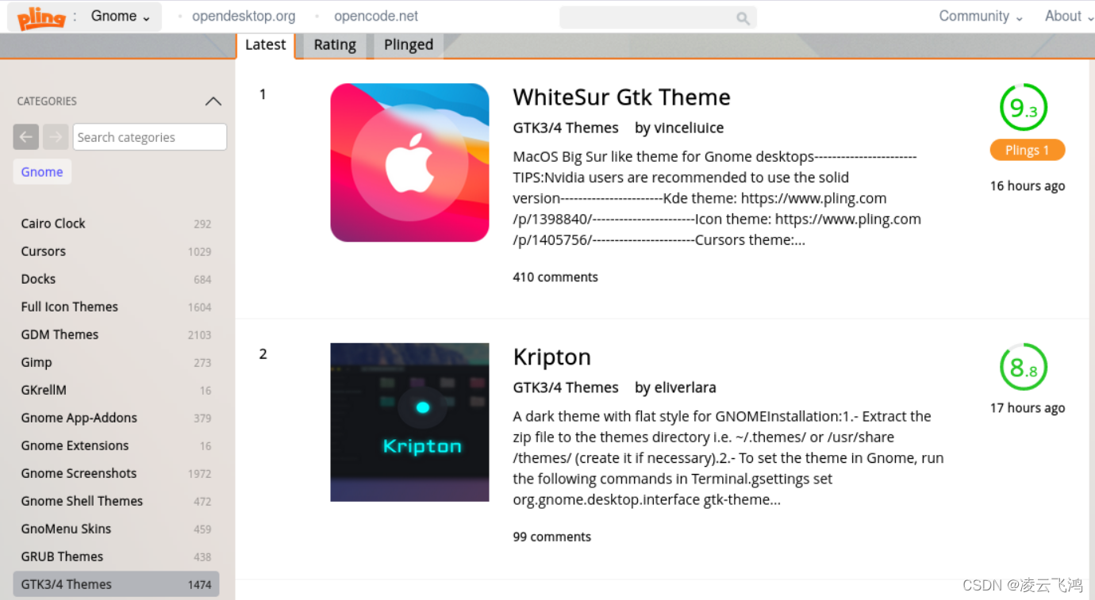Click GTK3/4 Themes under WhiteSur title

click(566, 128)
